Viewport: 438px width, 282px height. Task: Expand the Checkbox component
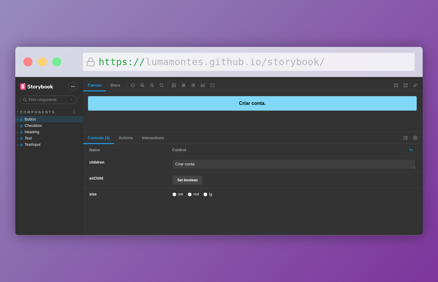click(49, 126)
